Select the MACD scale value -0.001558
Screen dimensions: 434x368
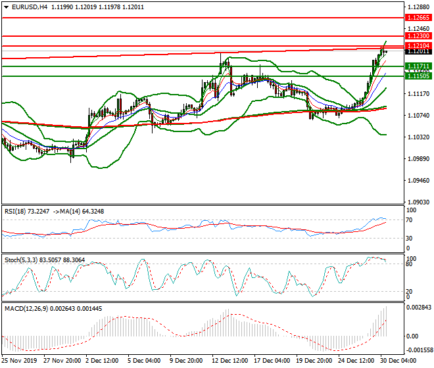click(418, 350)
